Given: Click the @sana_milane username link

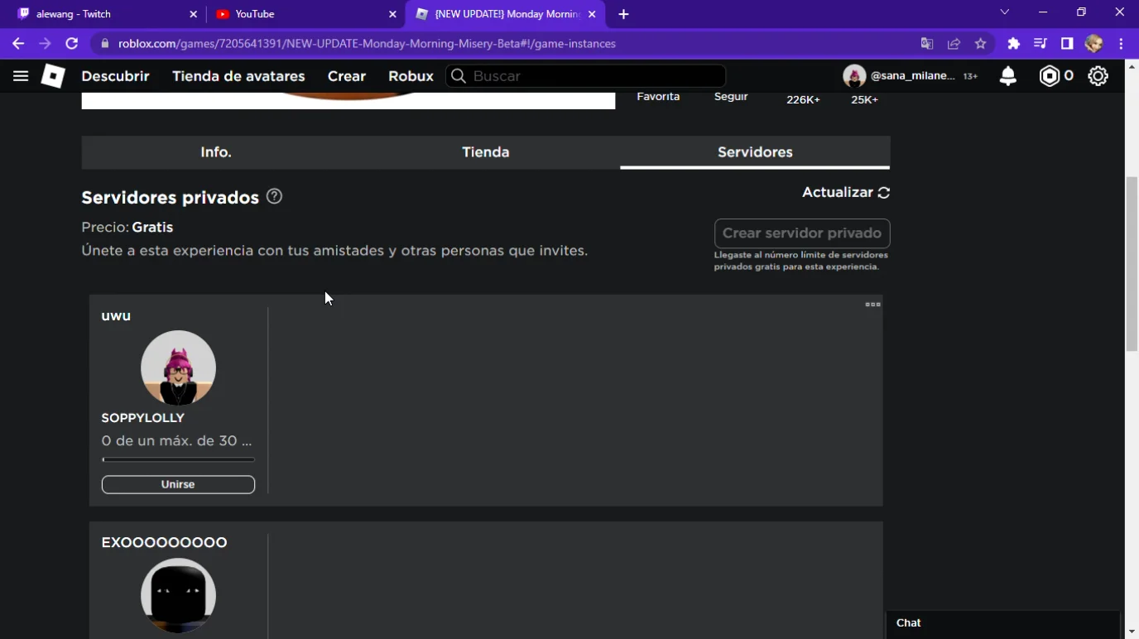Looking at the screenshot, I should tap(913, 76).
